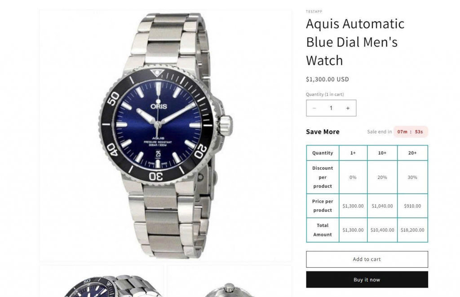Click the Buy it now button
The image size is (460, 297).
tap(367, 279)
